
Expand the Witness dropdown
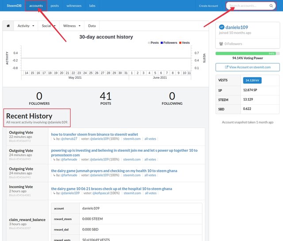pos(72,26)
